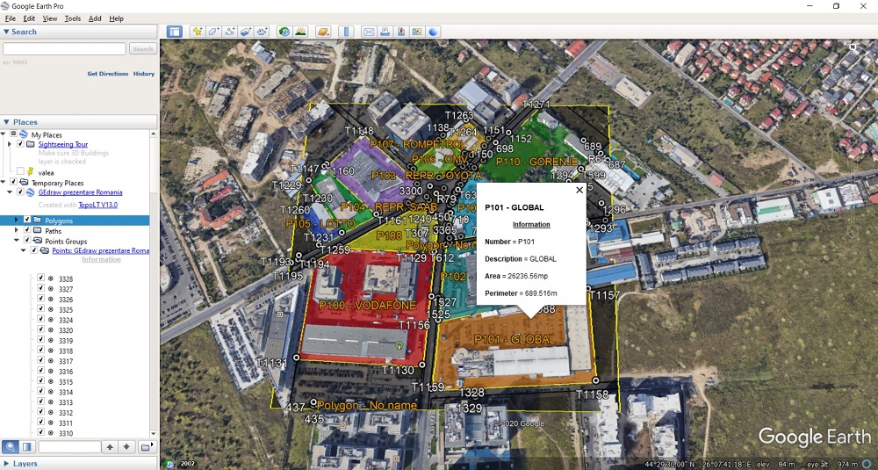This screenshot has width=878, height=470.
Task: Collapse the Temporary Places node
Action: pyautogui.click(x=3, y=182)
